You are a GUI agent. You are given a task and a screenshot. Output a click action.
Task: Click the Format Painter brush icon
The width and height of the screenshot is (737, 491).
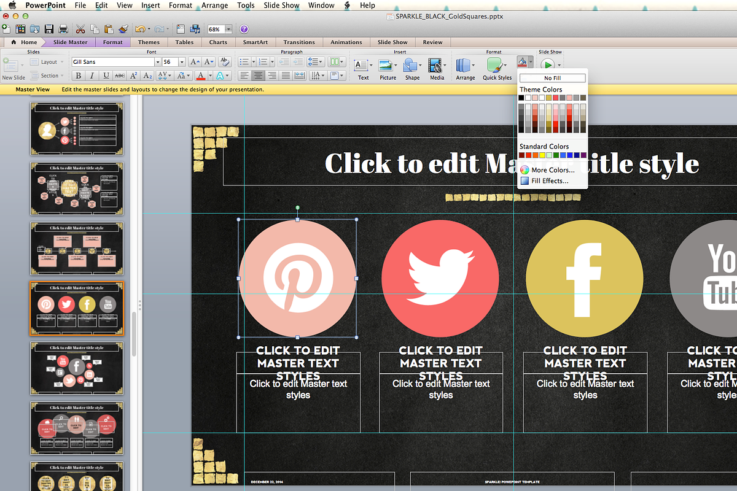123,29
